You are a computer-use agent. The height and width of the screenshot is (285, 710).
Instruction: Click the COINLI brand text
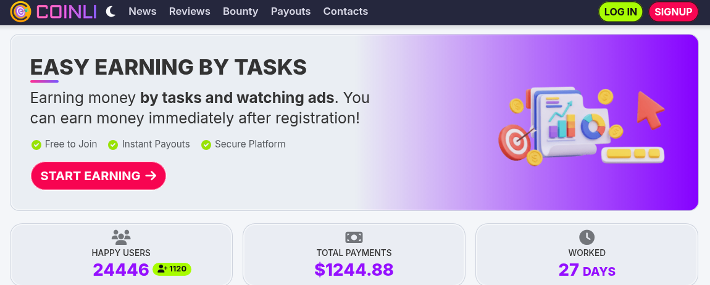pos(67,12)
